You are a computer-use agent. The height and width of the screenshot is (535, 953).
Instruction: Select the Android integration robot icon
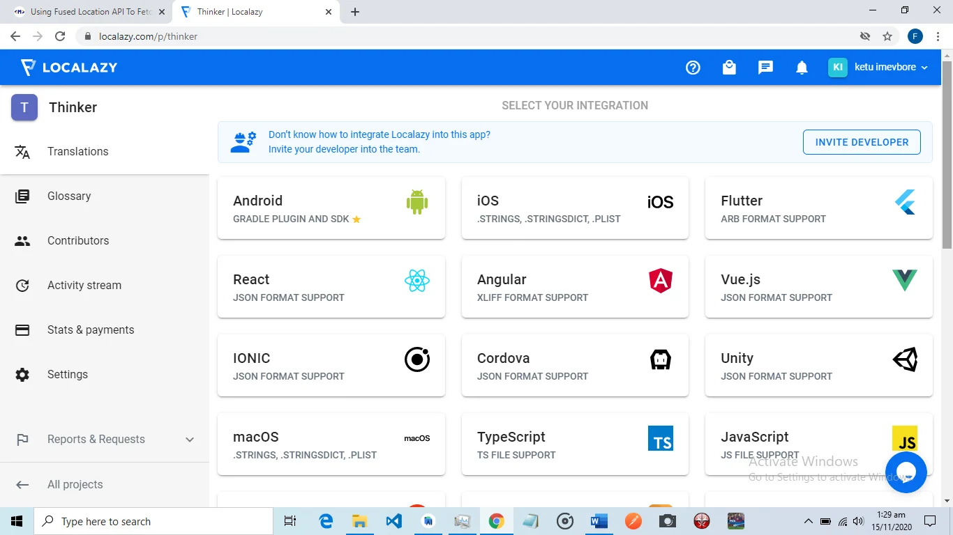[417, 202]
